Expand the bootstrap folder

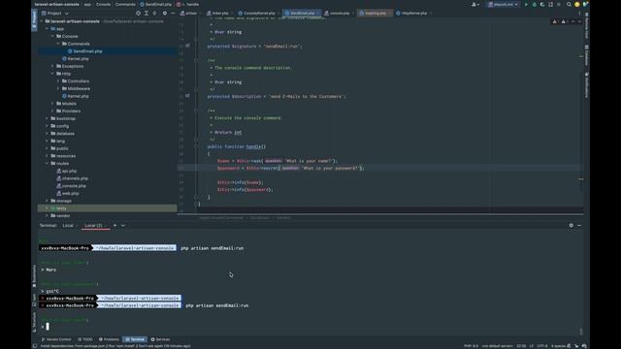pyautogui.click(x=48, y=118)
